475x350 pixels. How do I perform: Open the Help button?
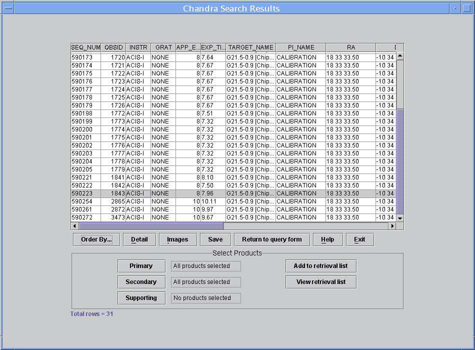(x=328, y=239)
